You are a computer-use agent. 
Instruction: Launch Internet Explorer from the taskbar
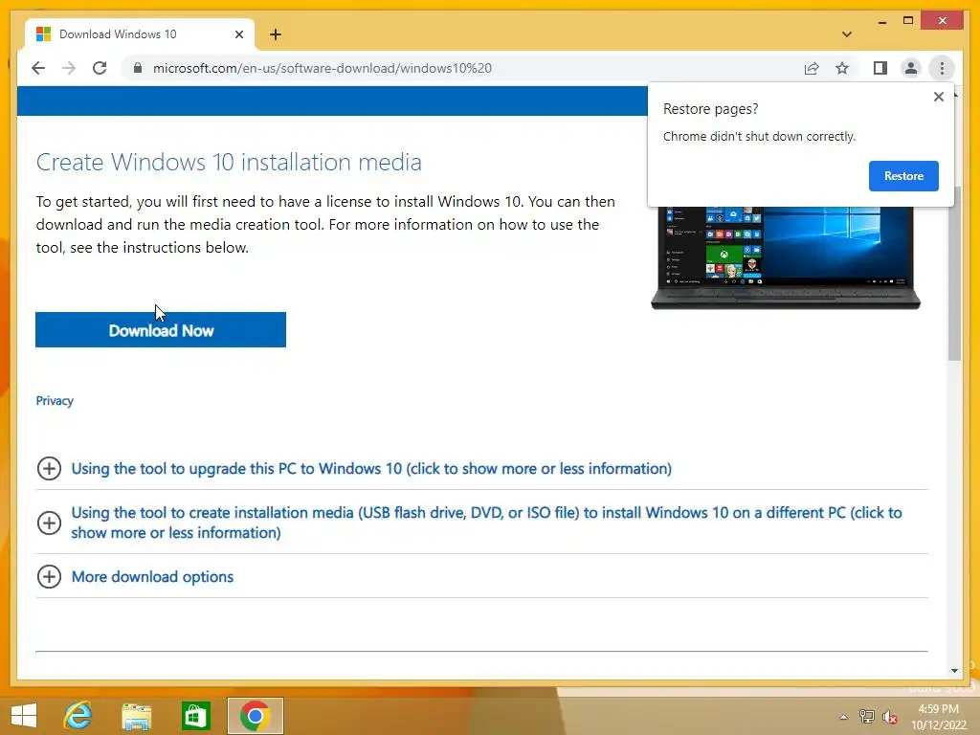[78, 716]
